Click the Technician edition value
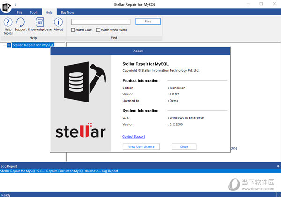 [177, 88]
